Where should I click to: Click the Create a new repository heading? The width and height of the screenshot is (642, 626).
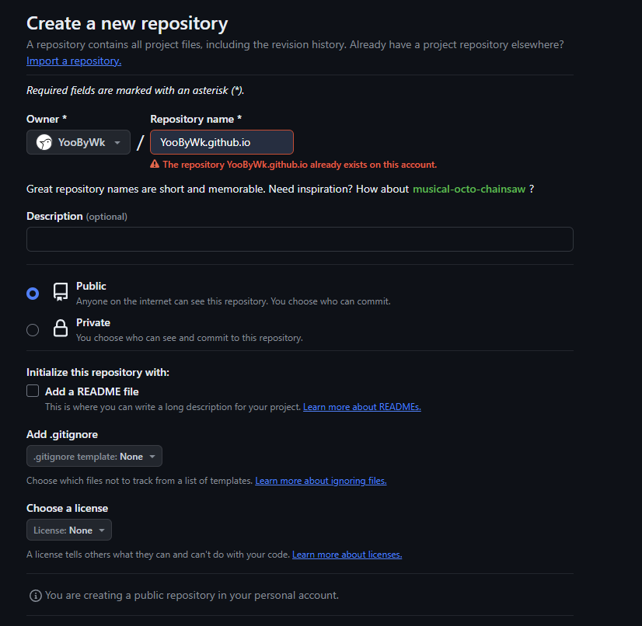pos(127,24)
